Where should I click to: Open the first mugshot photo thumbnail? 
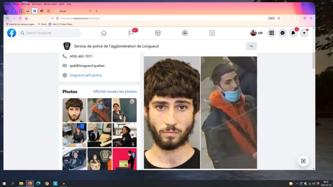74,110
